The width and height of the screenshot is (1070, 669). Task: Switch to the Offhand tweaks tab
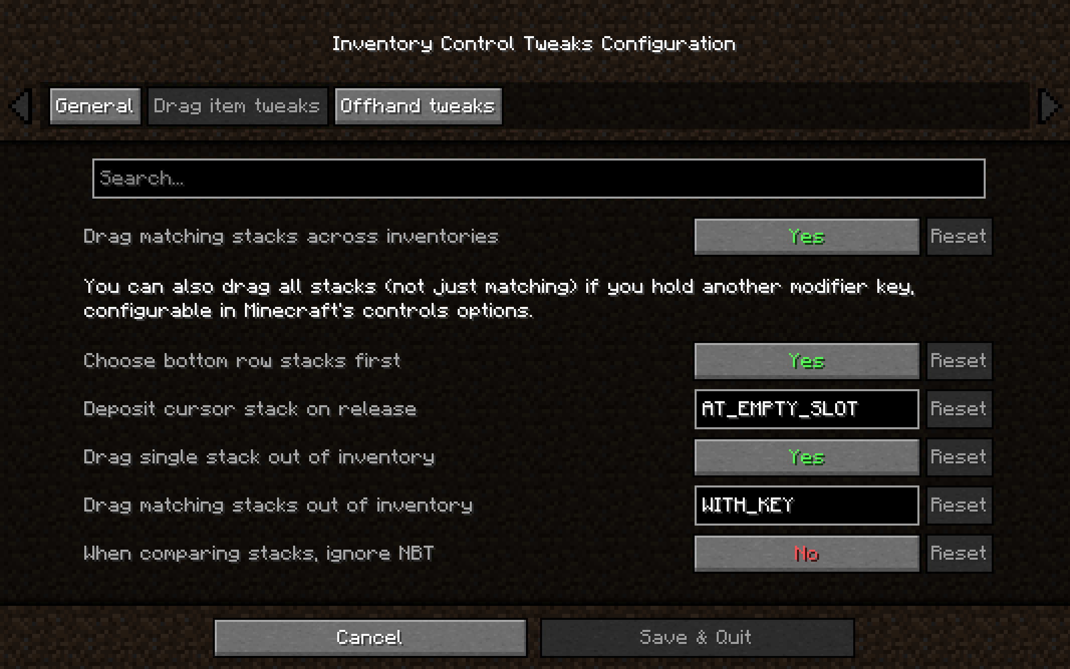(x=416, y=106)
